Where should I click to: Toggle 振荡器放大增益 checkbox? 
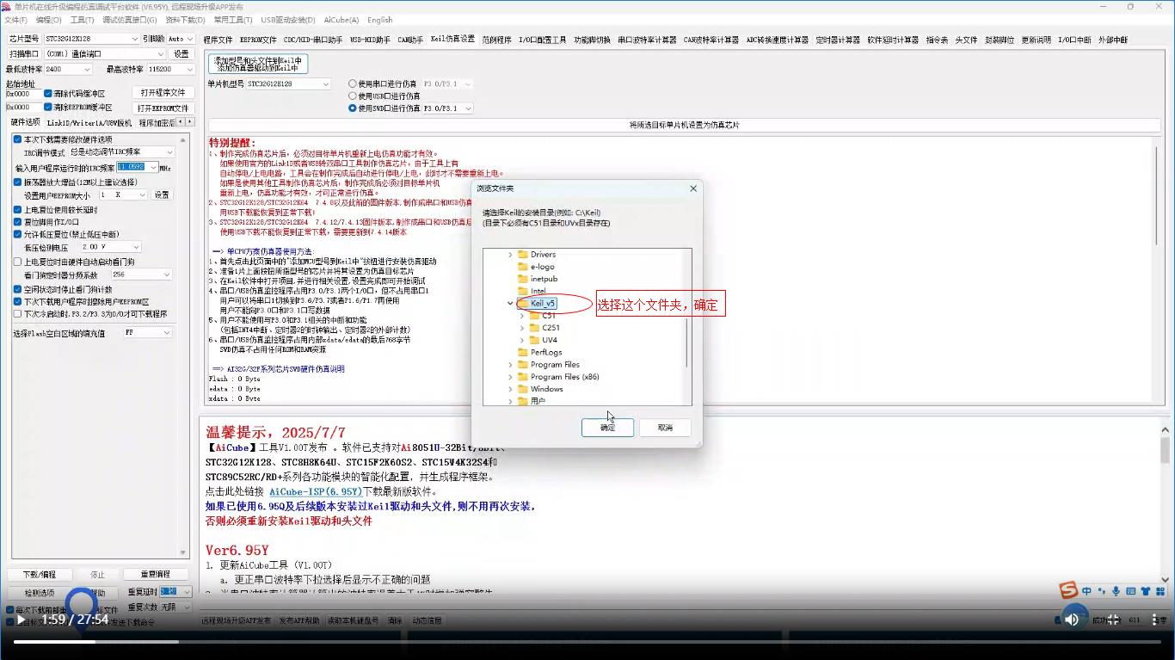point(18,182)
